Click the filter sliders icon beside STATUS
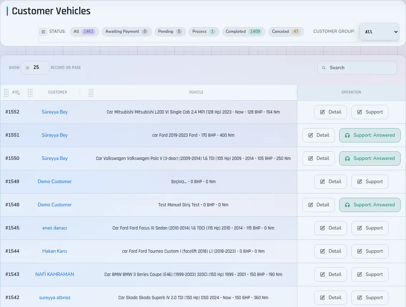Screen dimensions: 406x307 (43, 31)
